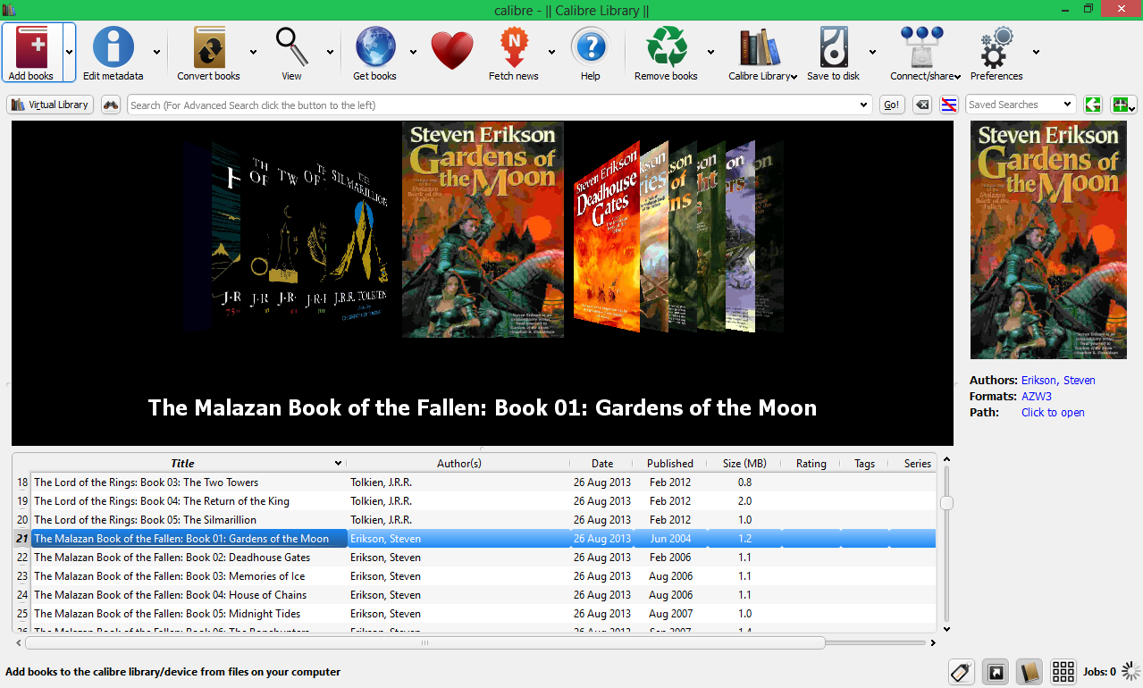This screenshot has height=688, width=1143.
Task: Click the 'Click to open' path link
Action: (x=1053, y=413)
